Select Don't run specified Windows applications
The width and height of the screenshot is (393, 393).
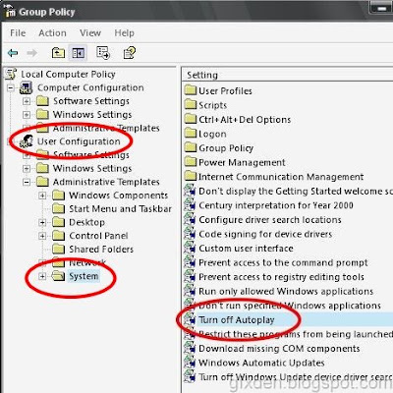[290, 306]
